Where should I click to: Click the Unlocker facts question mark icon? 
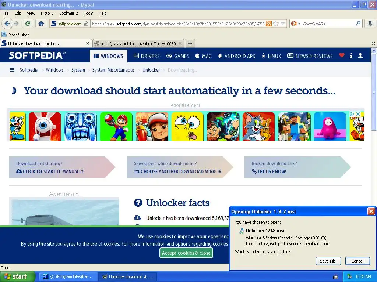coord(138,203)
